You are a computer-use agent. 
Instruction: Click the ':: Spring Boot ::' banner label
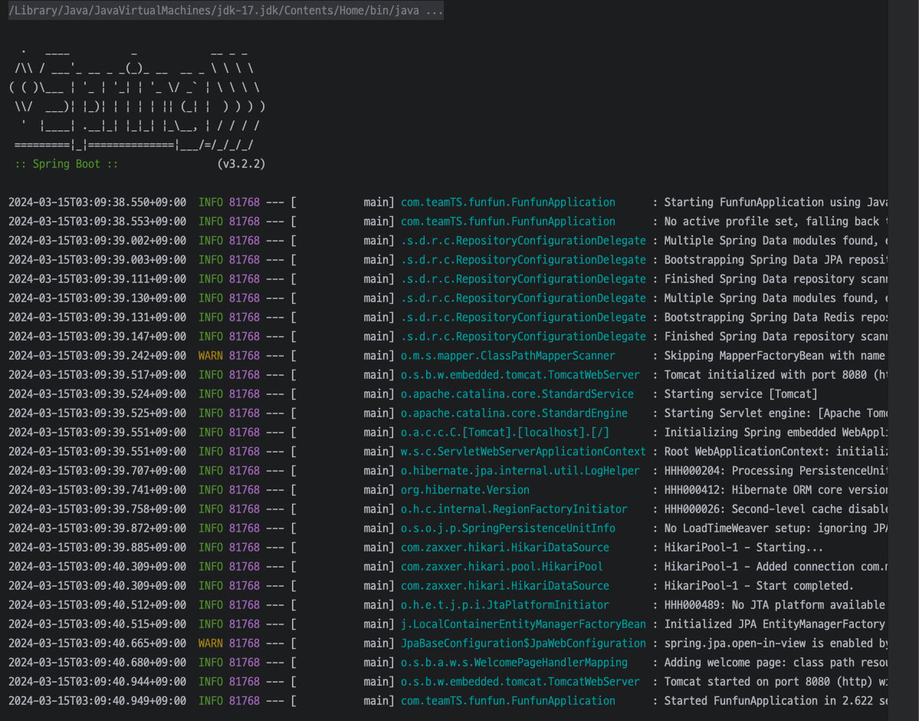tap(66, 164)
